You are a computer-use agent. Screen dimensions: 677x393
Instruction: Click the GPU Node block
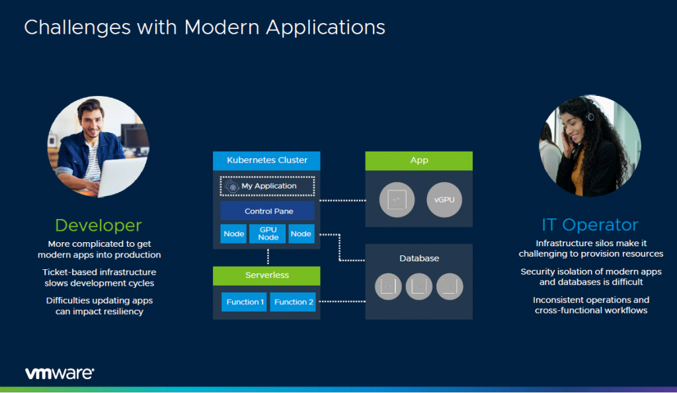268,234
